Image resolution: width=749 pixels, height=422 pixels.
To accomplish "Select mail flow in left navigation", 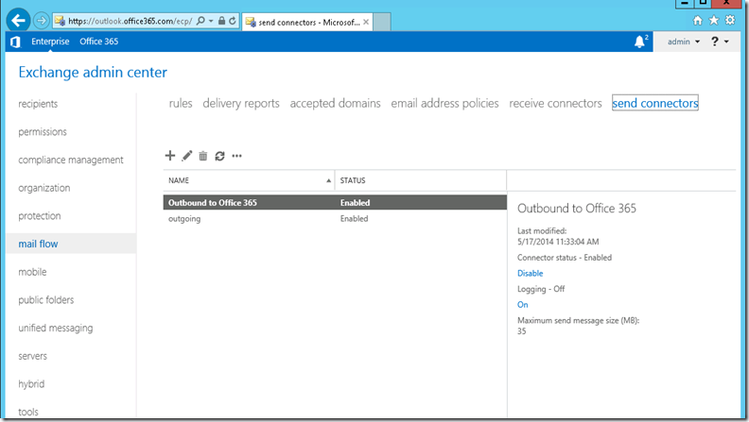I will [x=38, y=244].
